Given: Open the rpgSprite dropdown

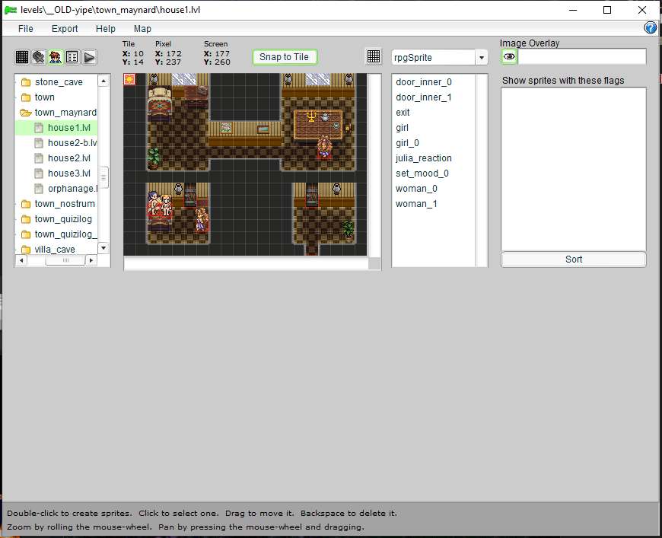Looking at the screenshot, I should pyautogui.click(x=482, y=58).
